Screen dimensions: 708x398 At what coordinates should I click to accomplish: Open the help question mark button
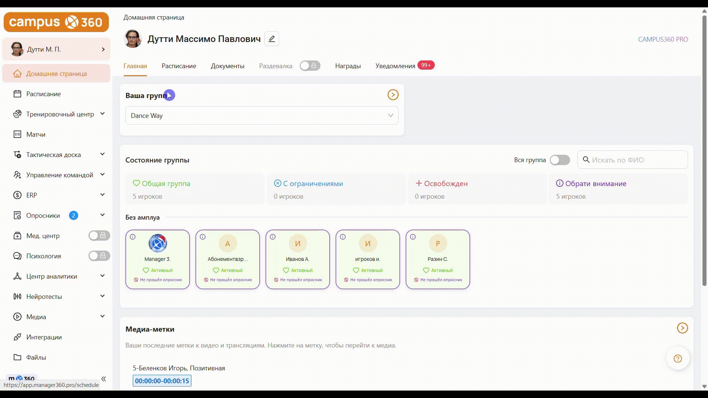click(x=677, y=359)
